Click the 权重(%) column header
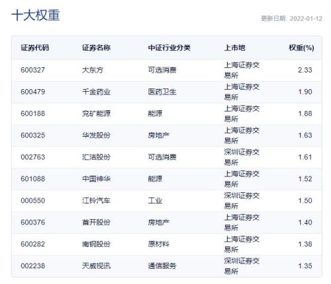This screenshot has width=331, height=284. [x=301, y=48]
